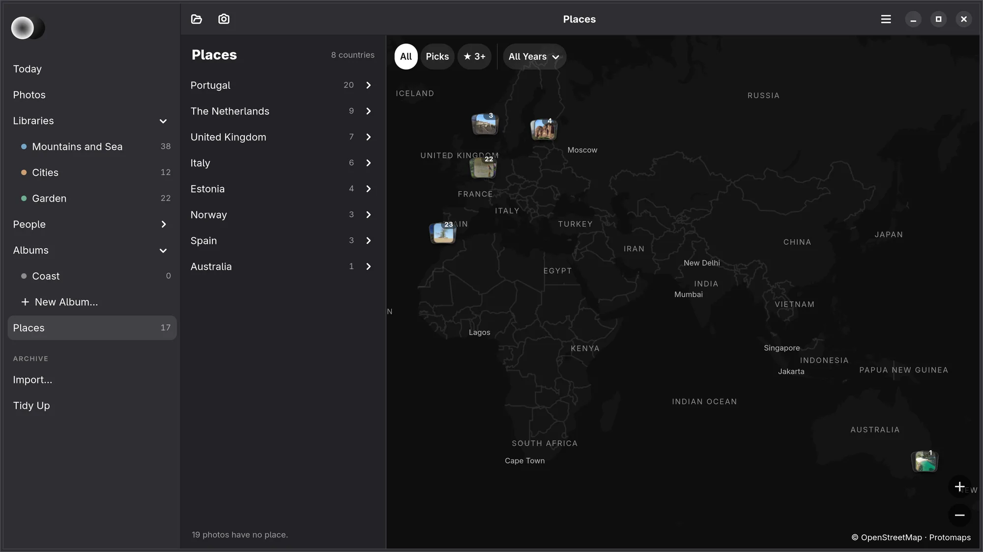Screen dimensions: 983x552
Task: Select the All filter
Action: (x=406, y=57)
